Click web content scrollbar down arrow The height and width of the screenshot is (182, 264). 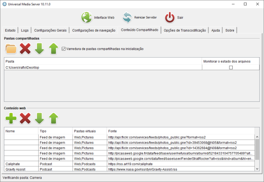click(257, 169)
